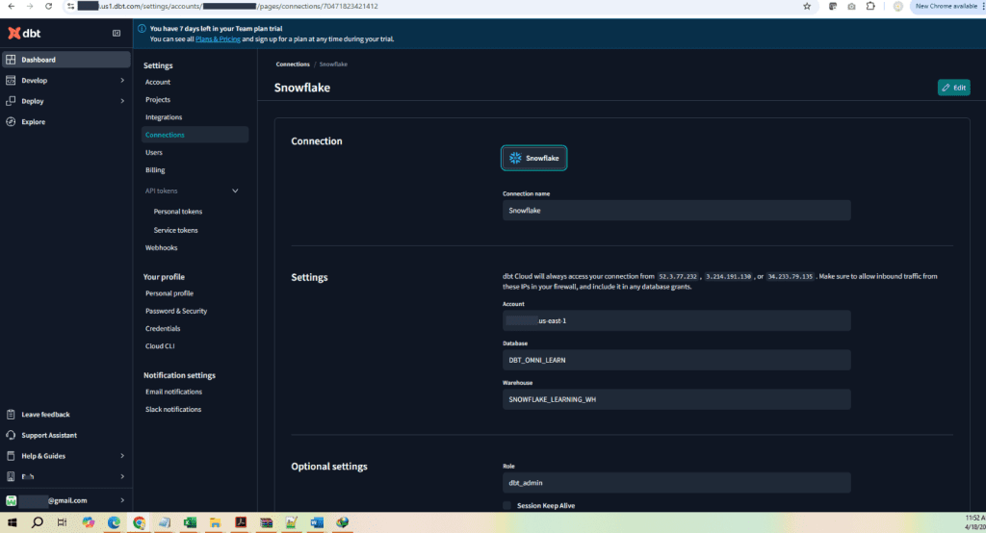
Task: Open the Windows Start menu
Action: (x=12, y=522)
